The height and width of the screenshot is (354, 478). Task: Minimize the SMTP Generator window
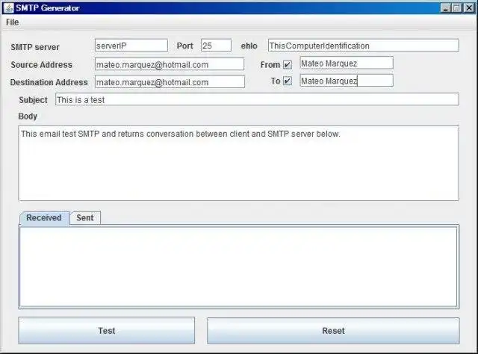(445, 8)
